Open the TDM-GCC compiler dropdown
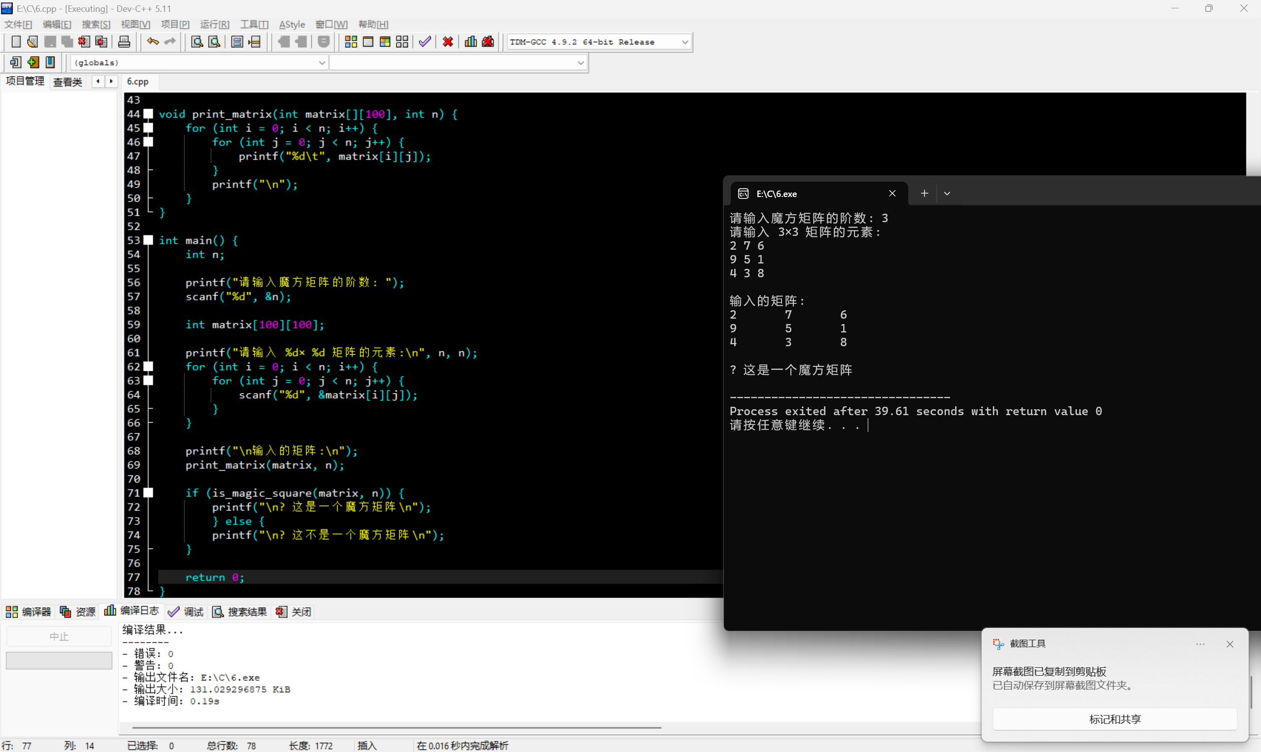1261x752 pixels. tap(684, 42)
